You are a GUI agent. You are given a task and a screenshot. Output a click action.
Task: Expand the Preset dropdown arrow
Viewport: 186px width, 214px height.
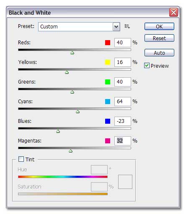(x=116, y=27)
